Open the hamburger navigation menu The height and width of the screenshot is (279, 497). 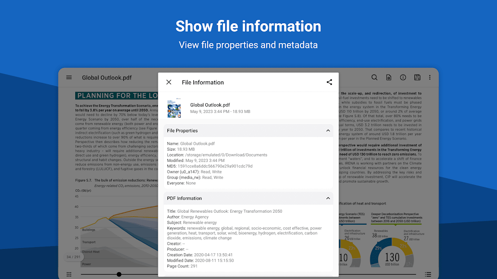point(69,77)
